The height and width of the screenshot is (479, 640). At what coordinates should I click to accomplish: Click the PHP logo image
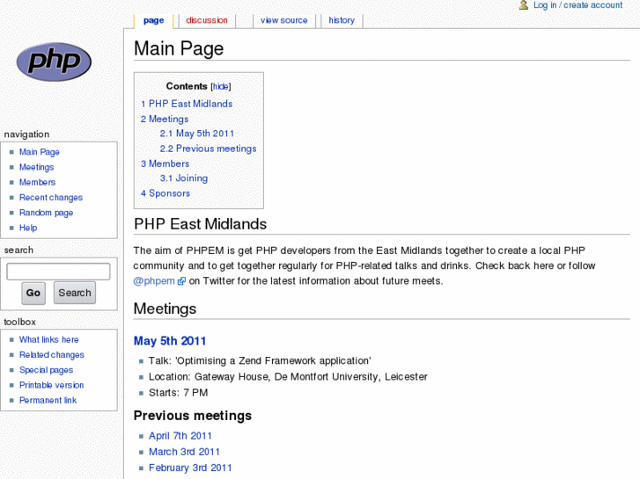(x=54, y=62)
